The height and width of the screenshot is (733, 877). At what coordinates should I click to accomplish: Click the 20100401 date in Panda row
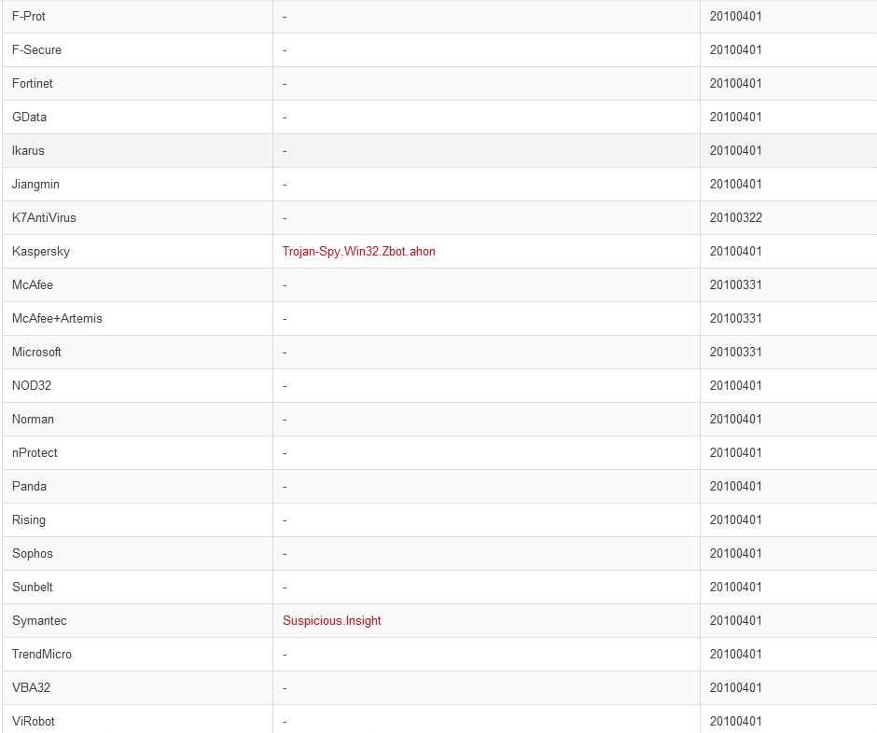point(735,486)
